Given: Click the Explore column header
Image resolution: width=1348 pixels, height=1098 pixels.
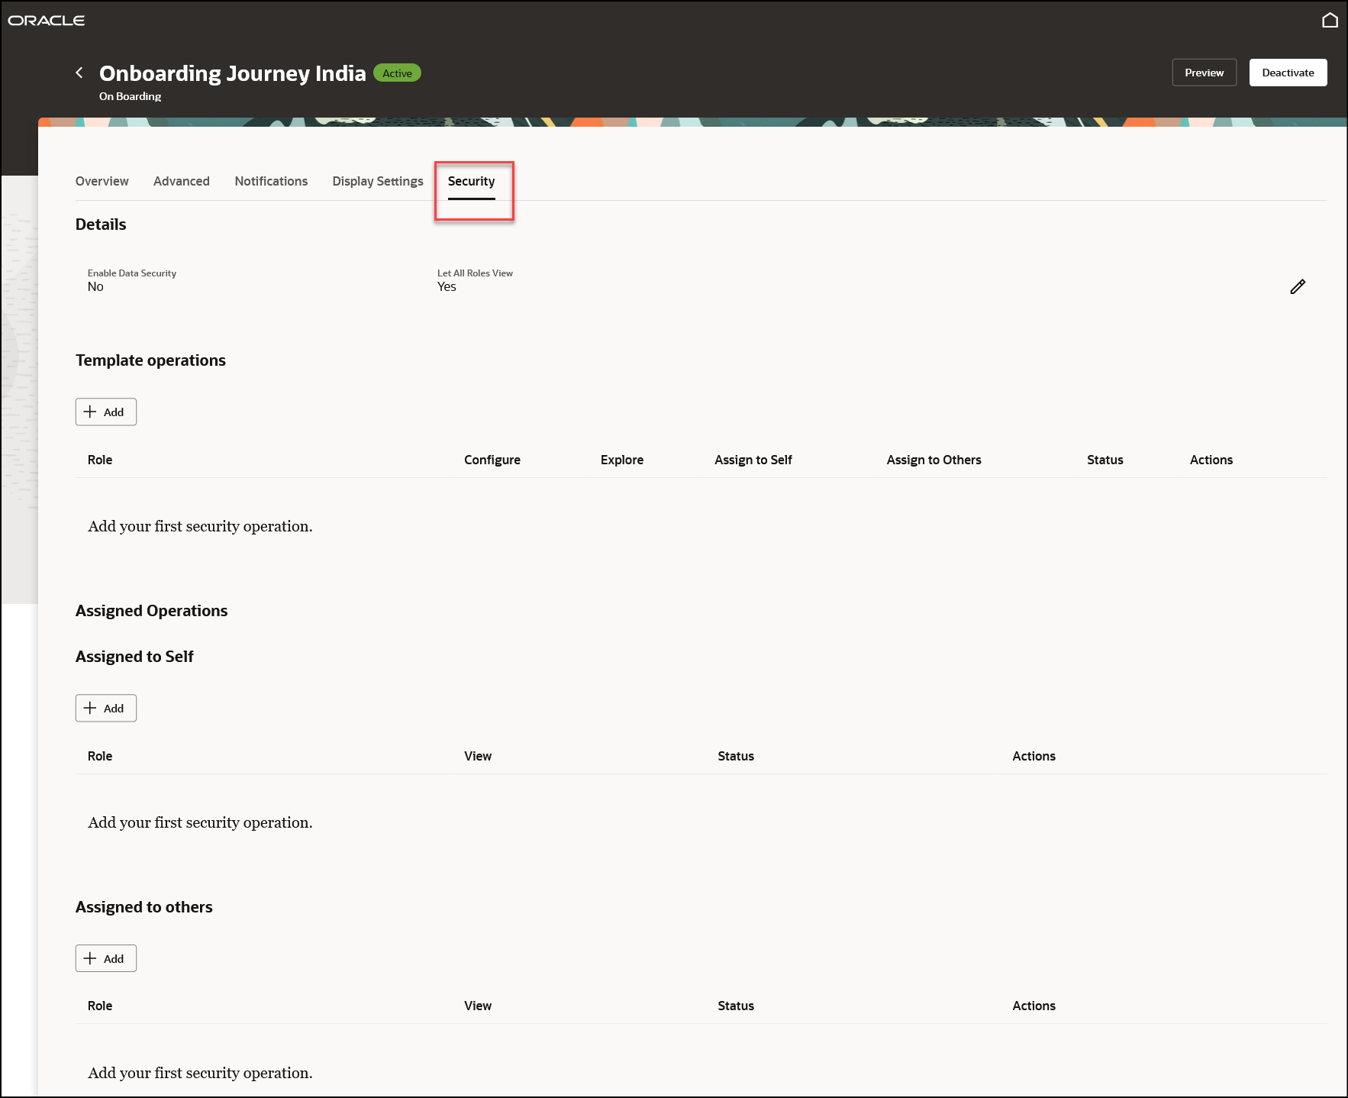Looking at the screenshot, I should [x=622, y=460].
